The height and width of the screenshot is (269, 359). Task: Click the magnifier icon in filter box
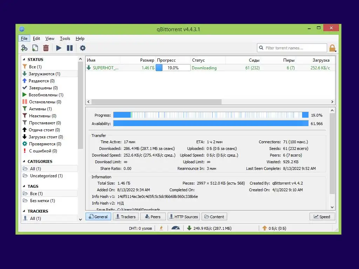tap(261, 48)
